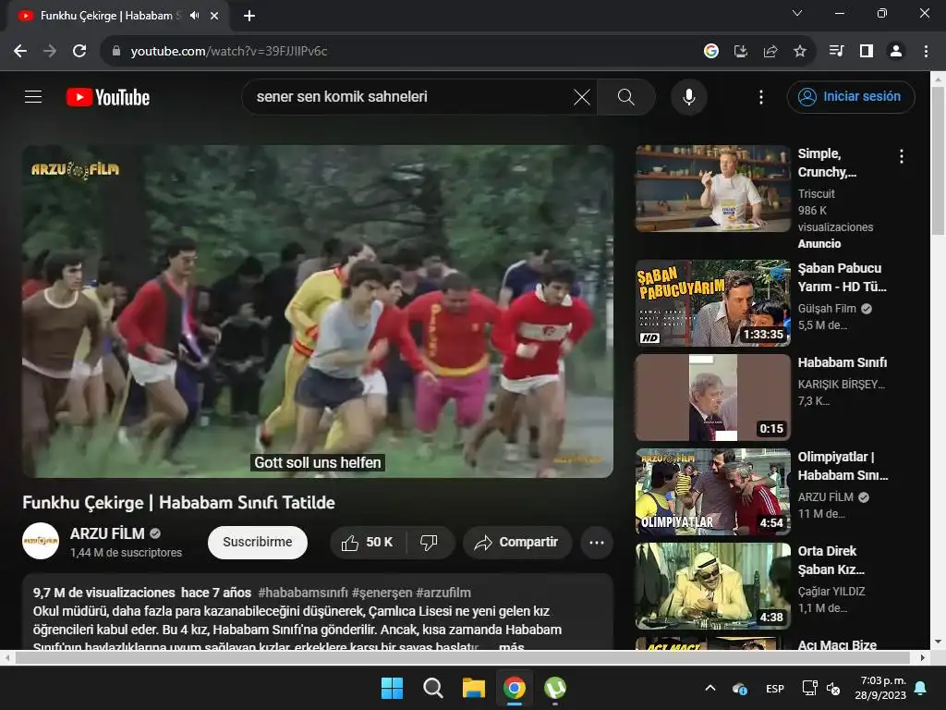Open more actions ellipsis under video
This screenshot has height=710, width=946.
(x=597, y=542)
